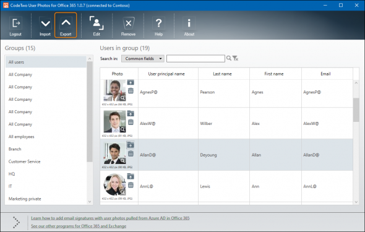The image size is (365, 232).
Task: Click inside the search text field
Action: coord(195,59)
